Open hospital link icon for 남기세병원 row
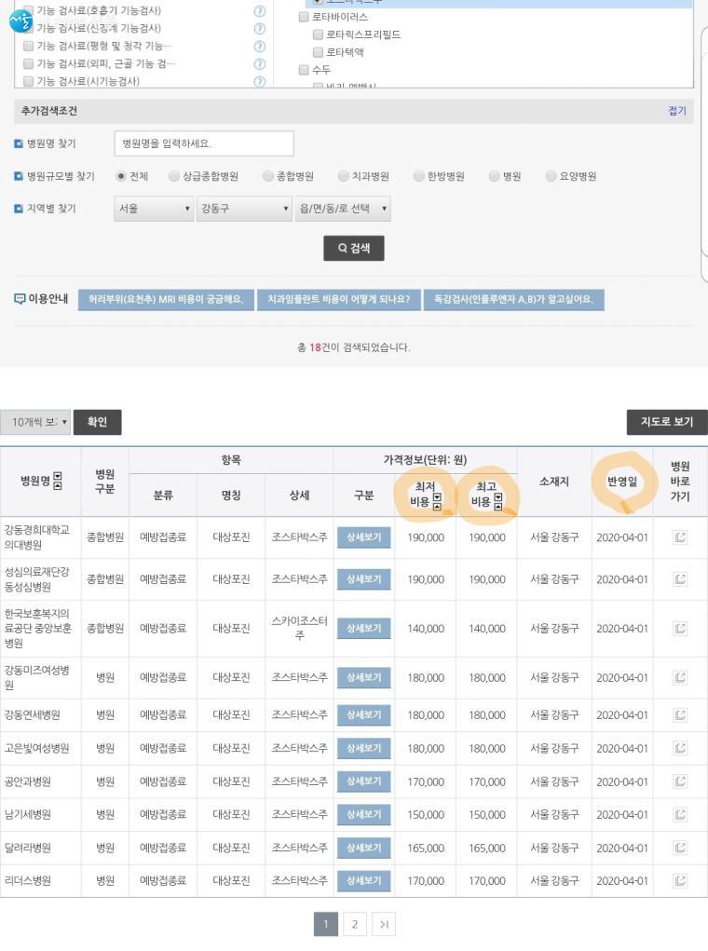This screenshot has height=951, width=708. coord(680,814)
